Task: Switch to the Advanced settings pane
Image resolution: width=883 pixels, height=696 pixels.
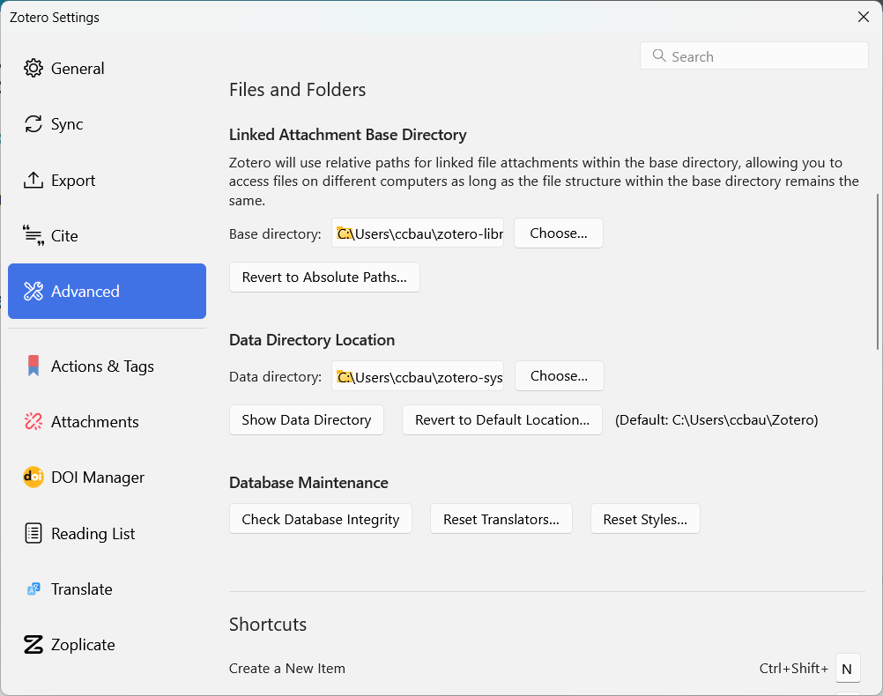Action: coord(107,292)
